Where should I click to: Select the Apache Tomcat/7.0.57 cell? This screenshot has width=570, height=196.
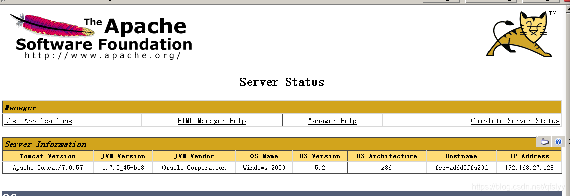click(48, 168)
